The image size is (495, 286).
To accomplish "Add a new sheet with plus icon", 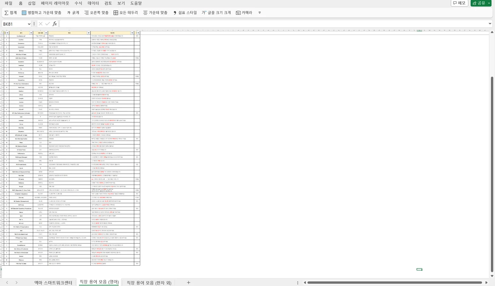I will click(x=188, y=283).
